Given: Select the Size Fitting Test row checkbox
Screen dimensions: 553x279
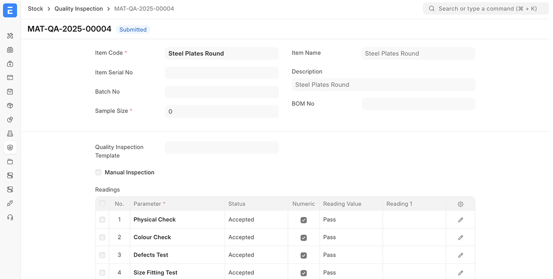Looking at the screenshot, I should point(102,273).
